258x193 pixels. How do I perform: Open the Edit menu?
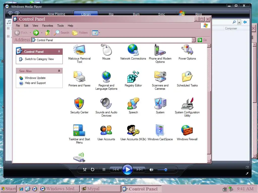point(26,26)
